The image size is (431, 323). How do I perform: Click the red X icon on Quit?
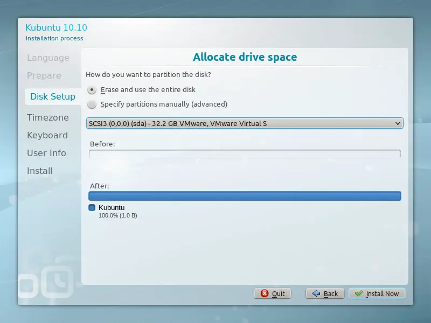tap(265, 293)
